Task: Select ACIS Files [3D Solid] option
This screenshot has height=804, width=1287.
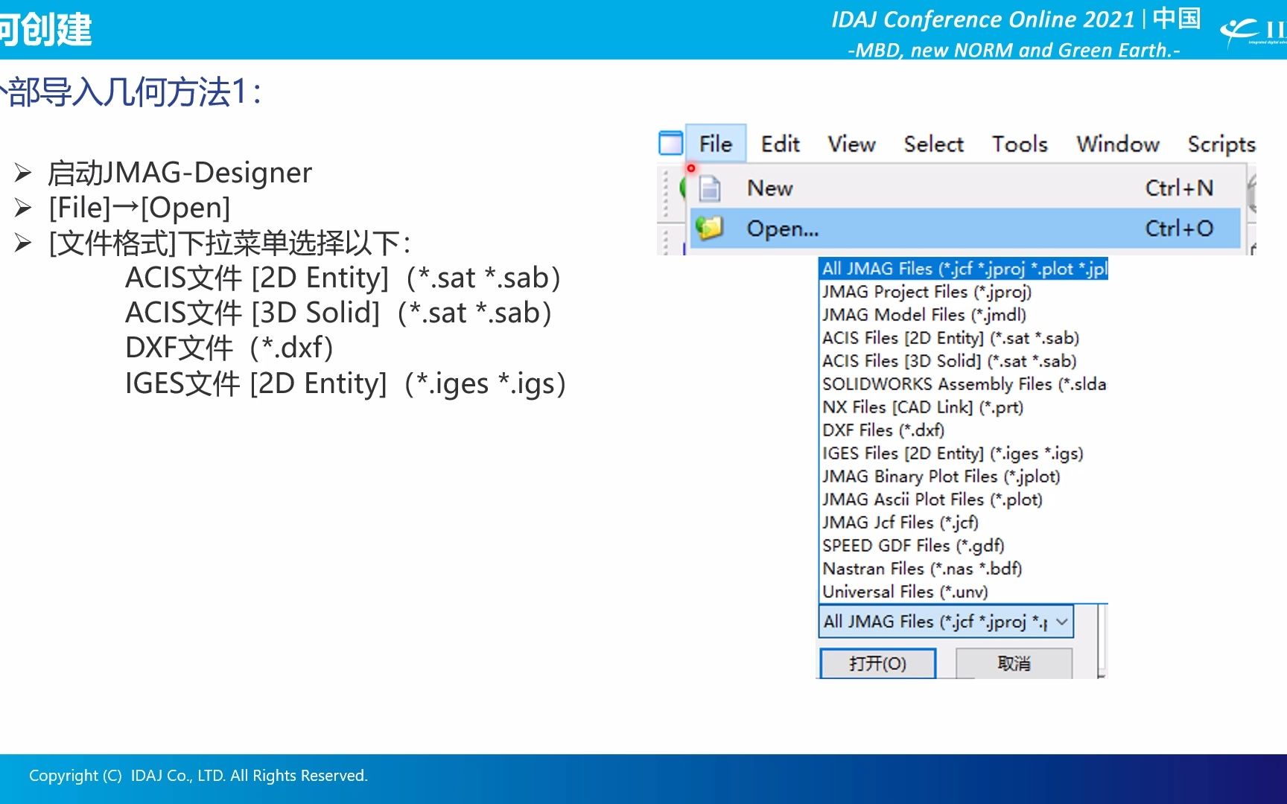Action: pos(964,361)
